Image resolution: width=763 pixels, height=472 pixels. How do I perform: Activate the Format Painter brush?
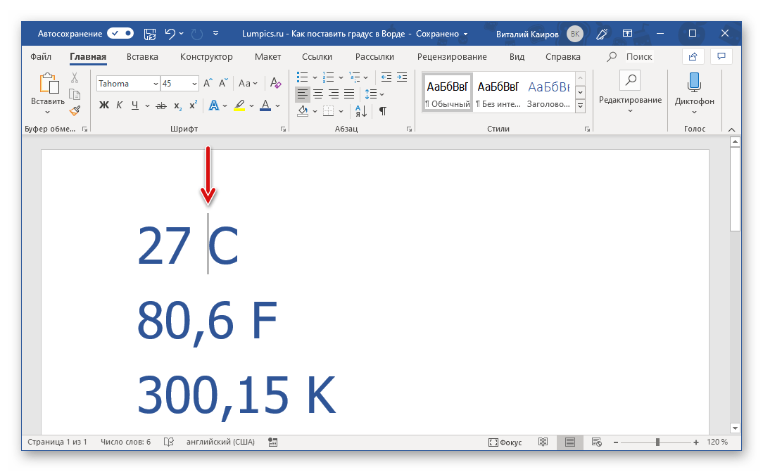[75, 111]
